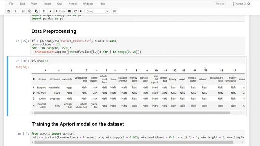Click the 'antioxydant juice' table cell
The height and width of the screenshot is (146, 260).
(x=217, y=79)
